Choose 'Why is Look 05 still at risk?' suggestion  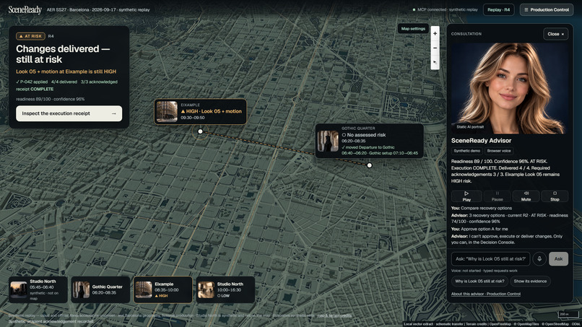[479, 281]
